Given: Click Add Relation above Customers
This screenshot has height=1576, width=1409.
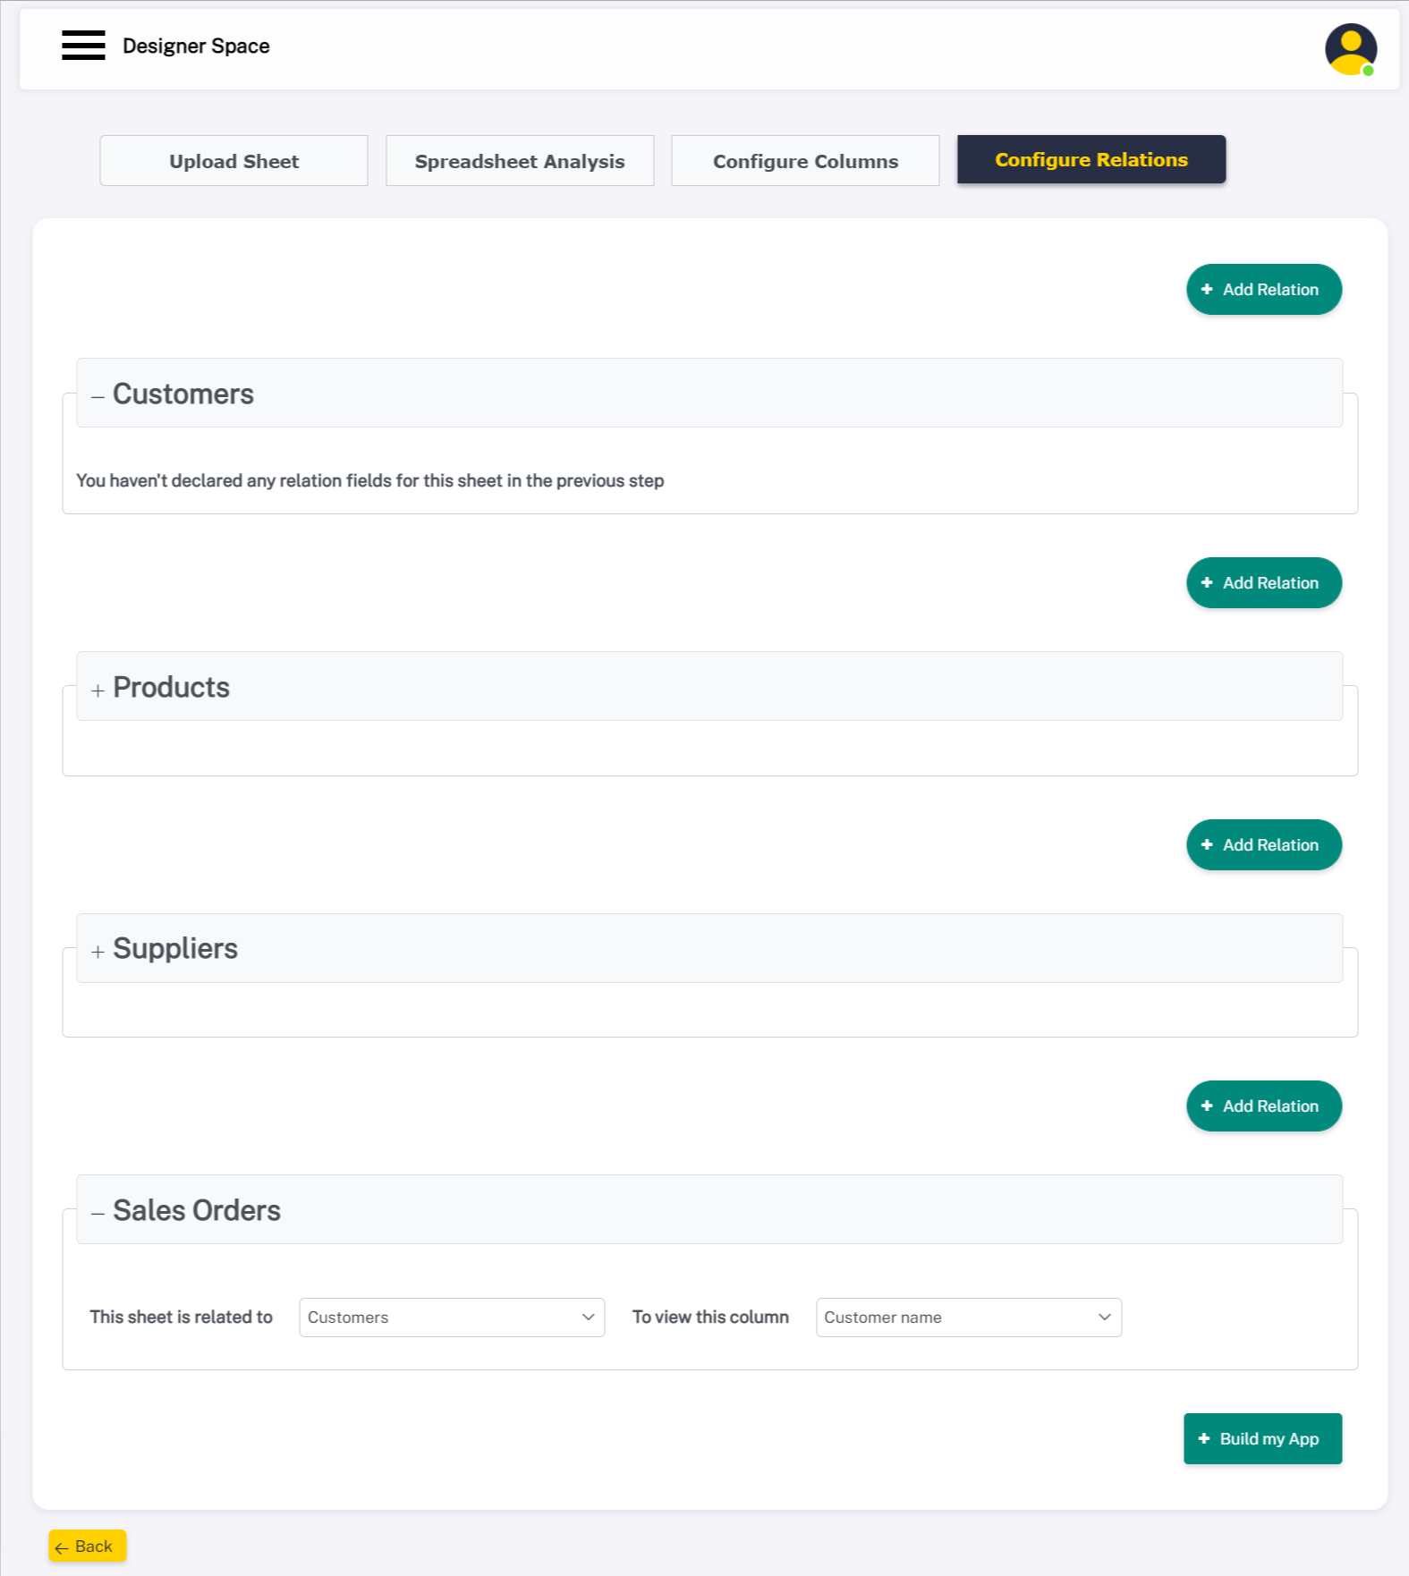Looking at the screenshot, I should click(x=1263, y=290).
